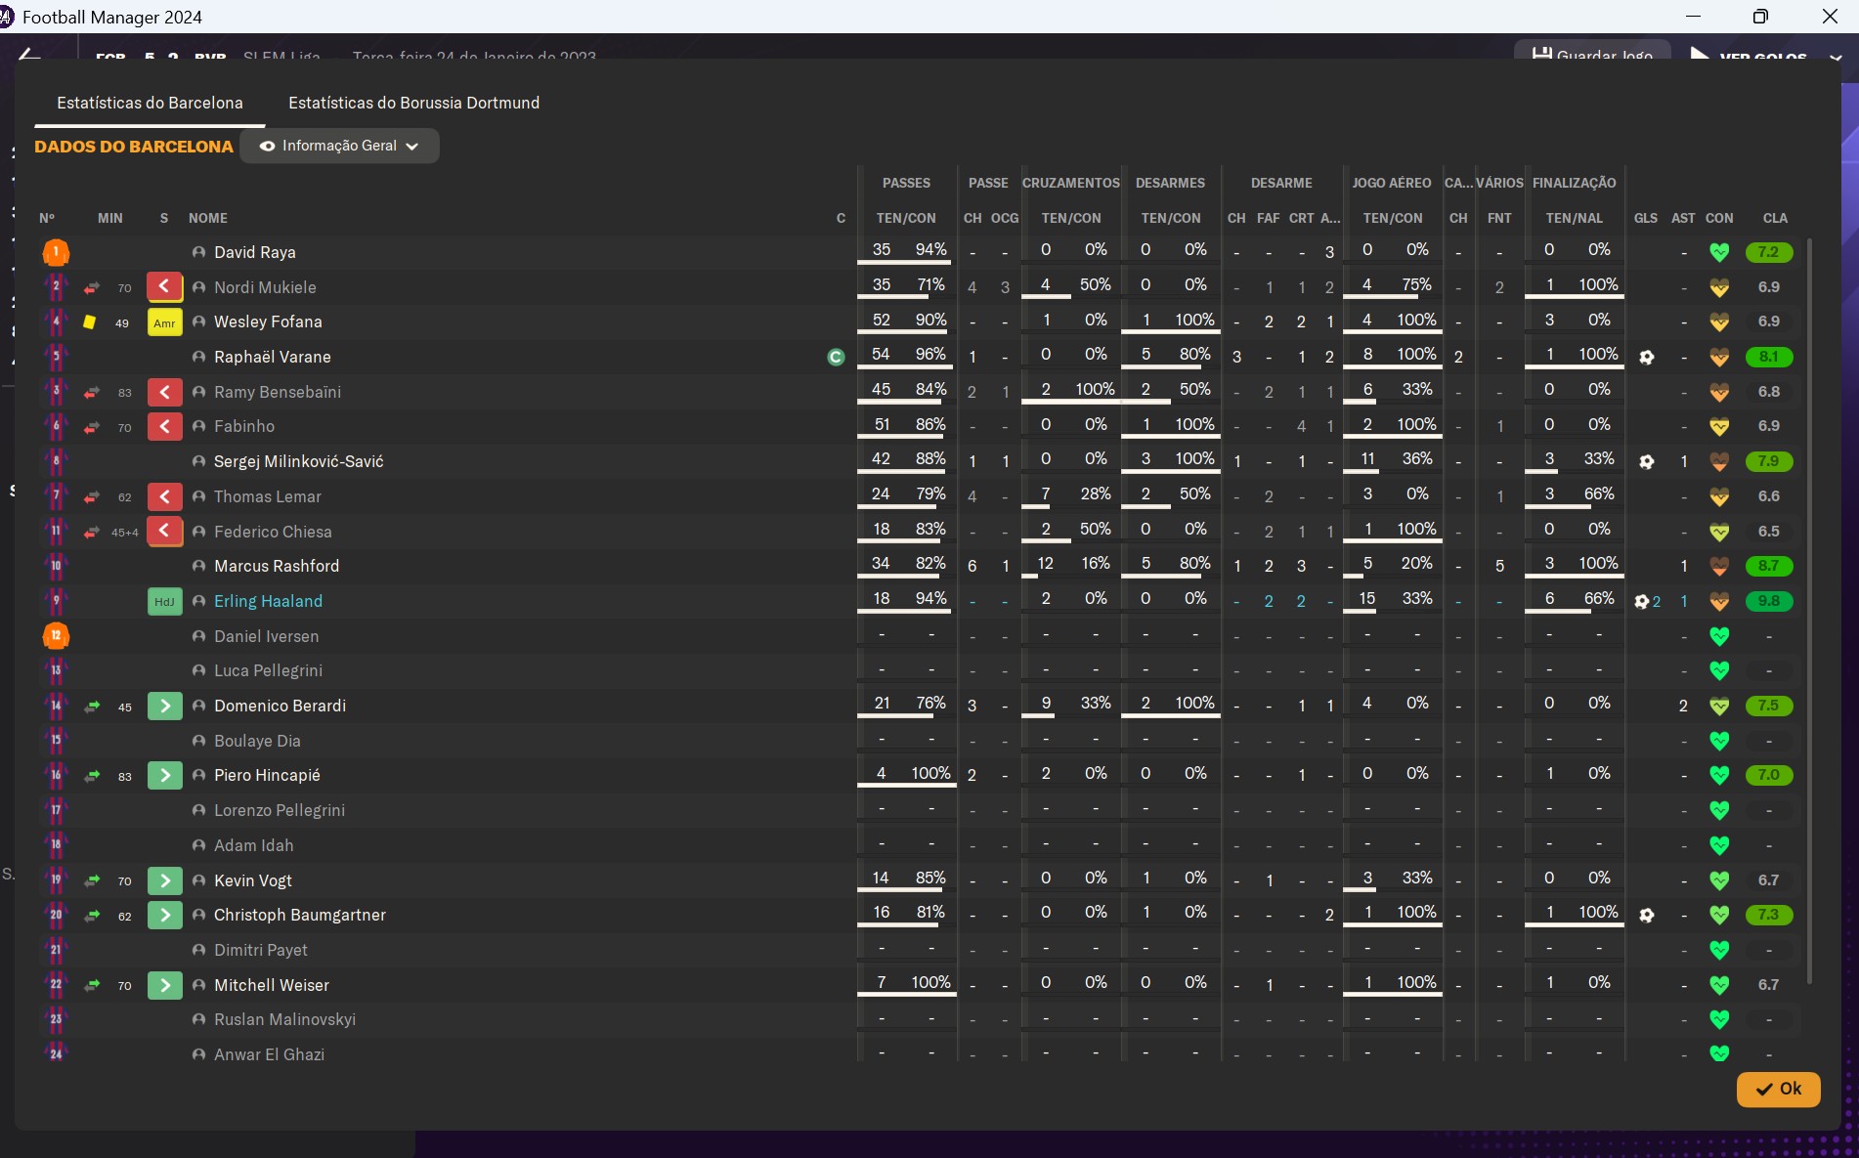Screen dimensions: 1859x1158
Task: Click David Raya goalkeeper shirt number icon
Action: pyautogui.click(x=56, y=252)
